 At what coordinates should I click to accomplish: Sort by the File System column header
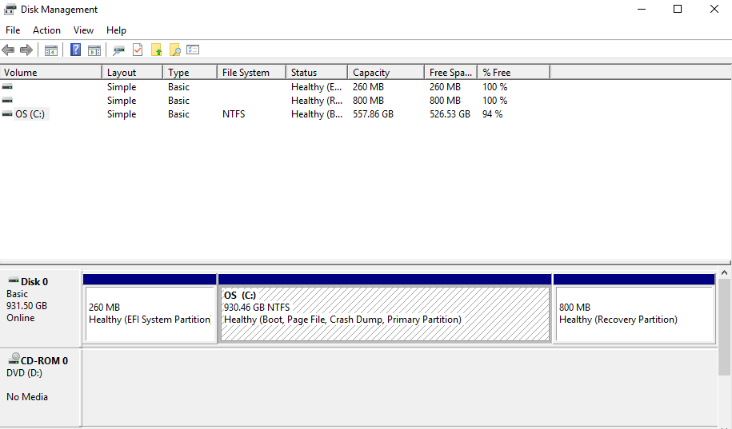(252, 72)
